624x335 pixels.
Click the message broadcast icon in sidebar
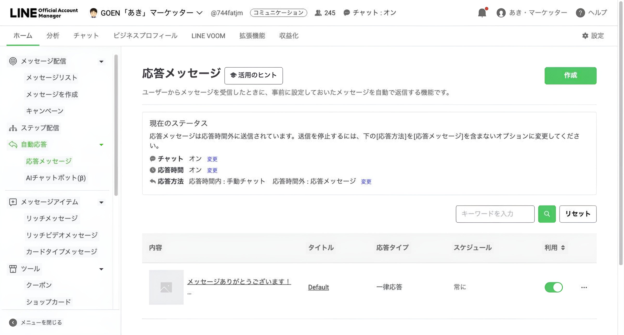(x=13, y=61)
